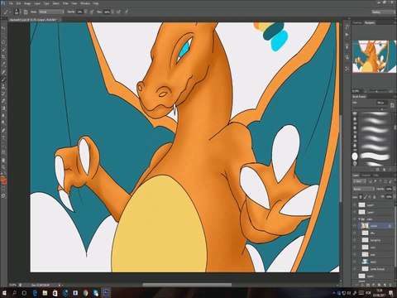
Task: Select the Eyedropper tool
Action: (x=3, y=65)
